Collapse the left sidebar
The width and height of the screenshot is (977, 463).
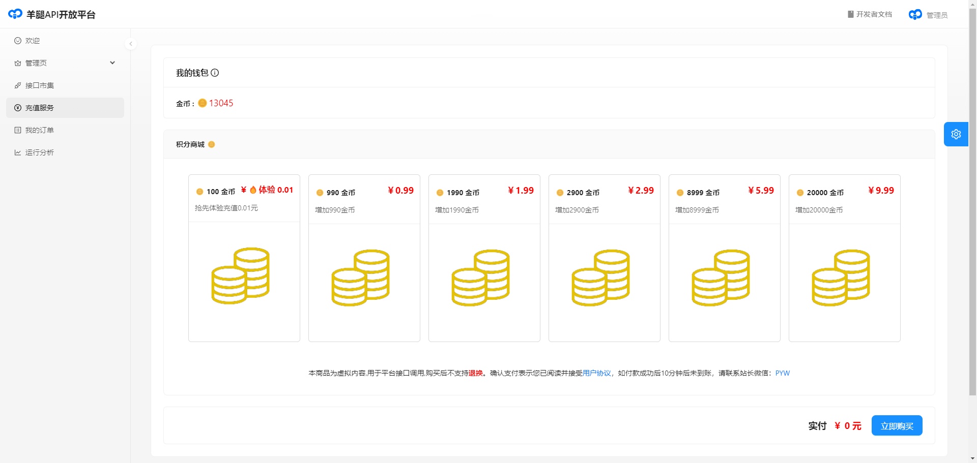(x=131, y=44)
